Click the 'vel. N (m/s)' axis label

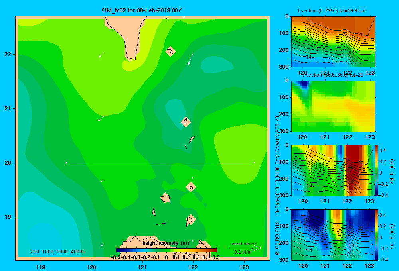(392, 172)
